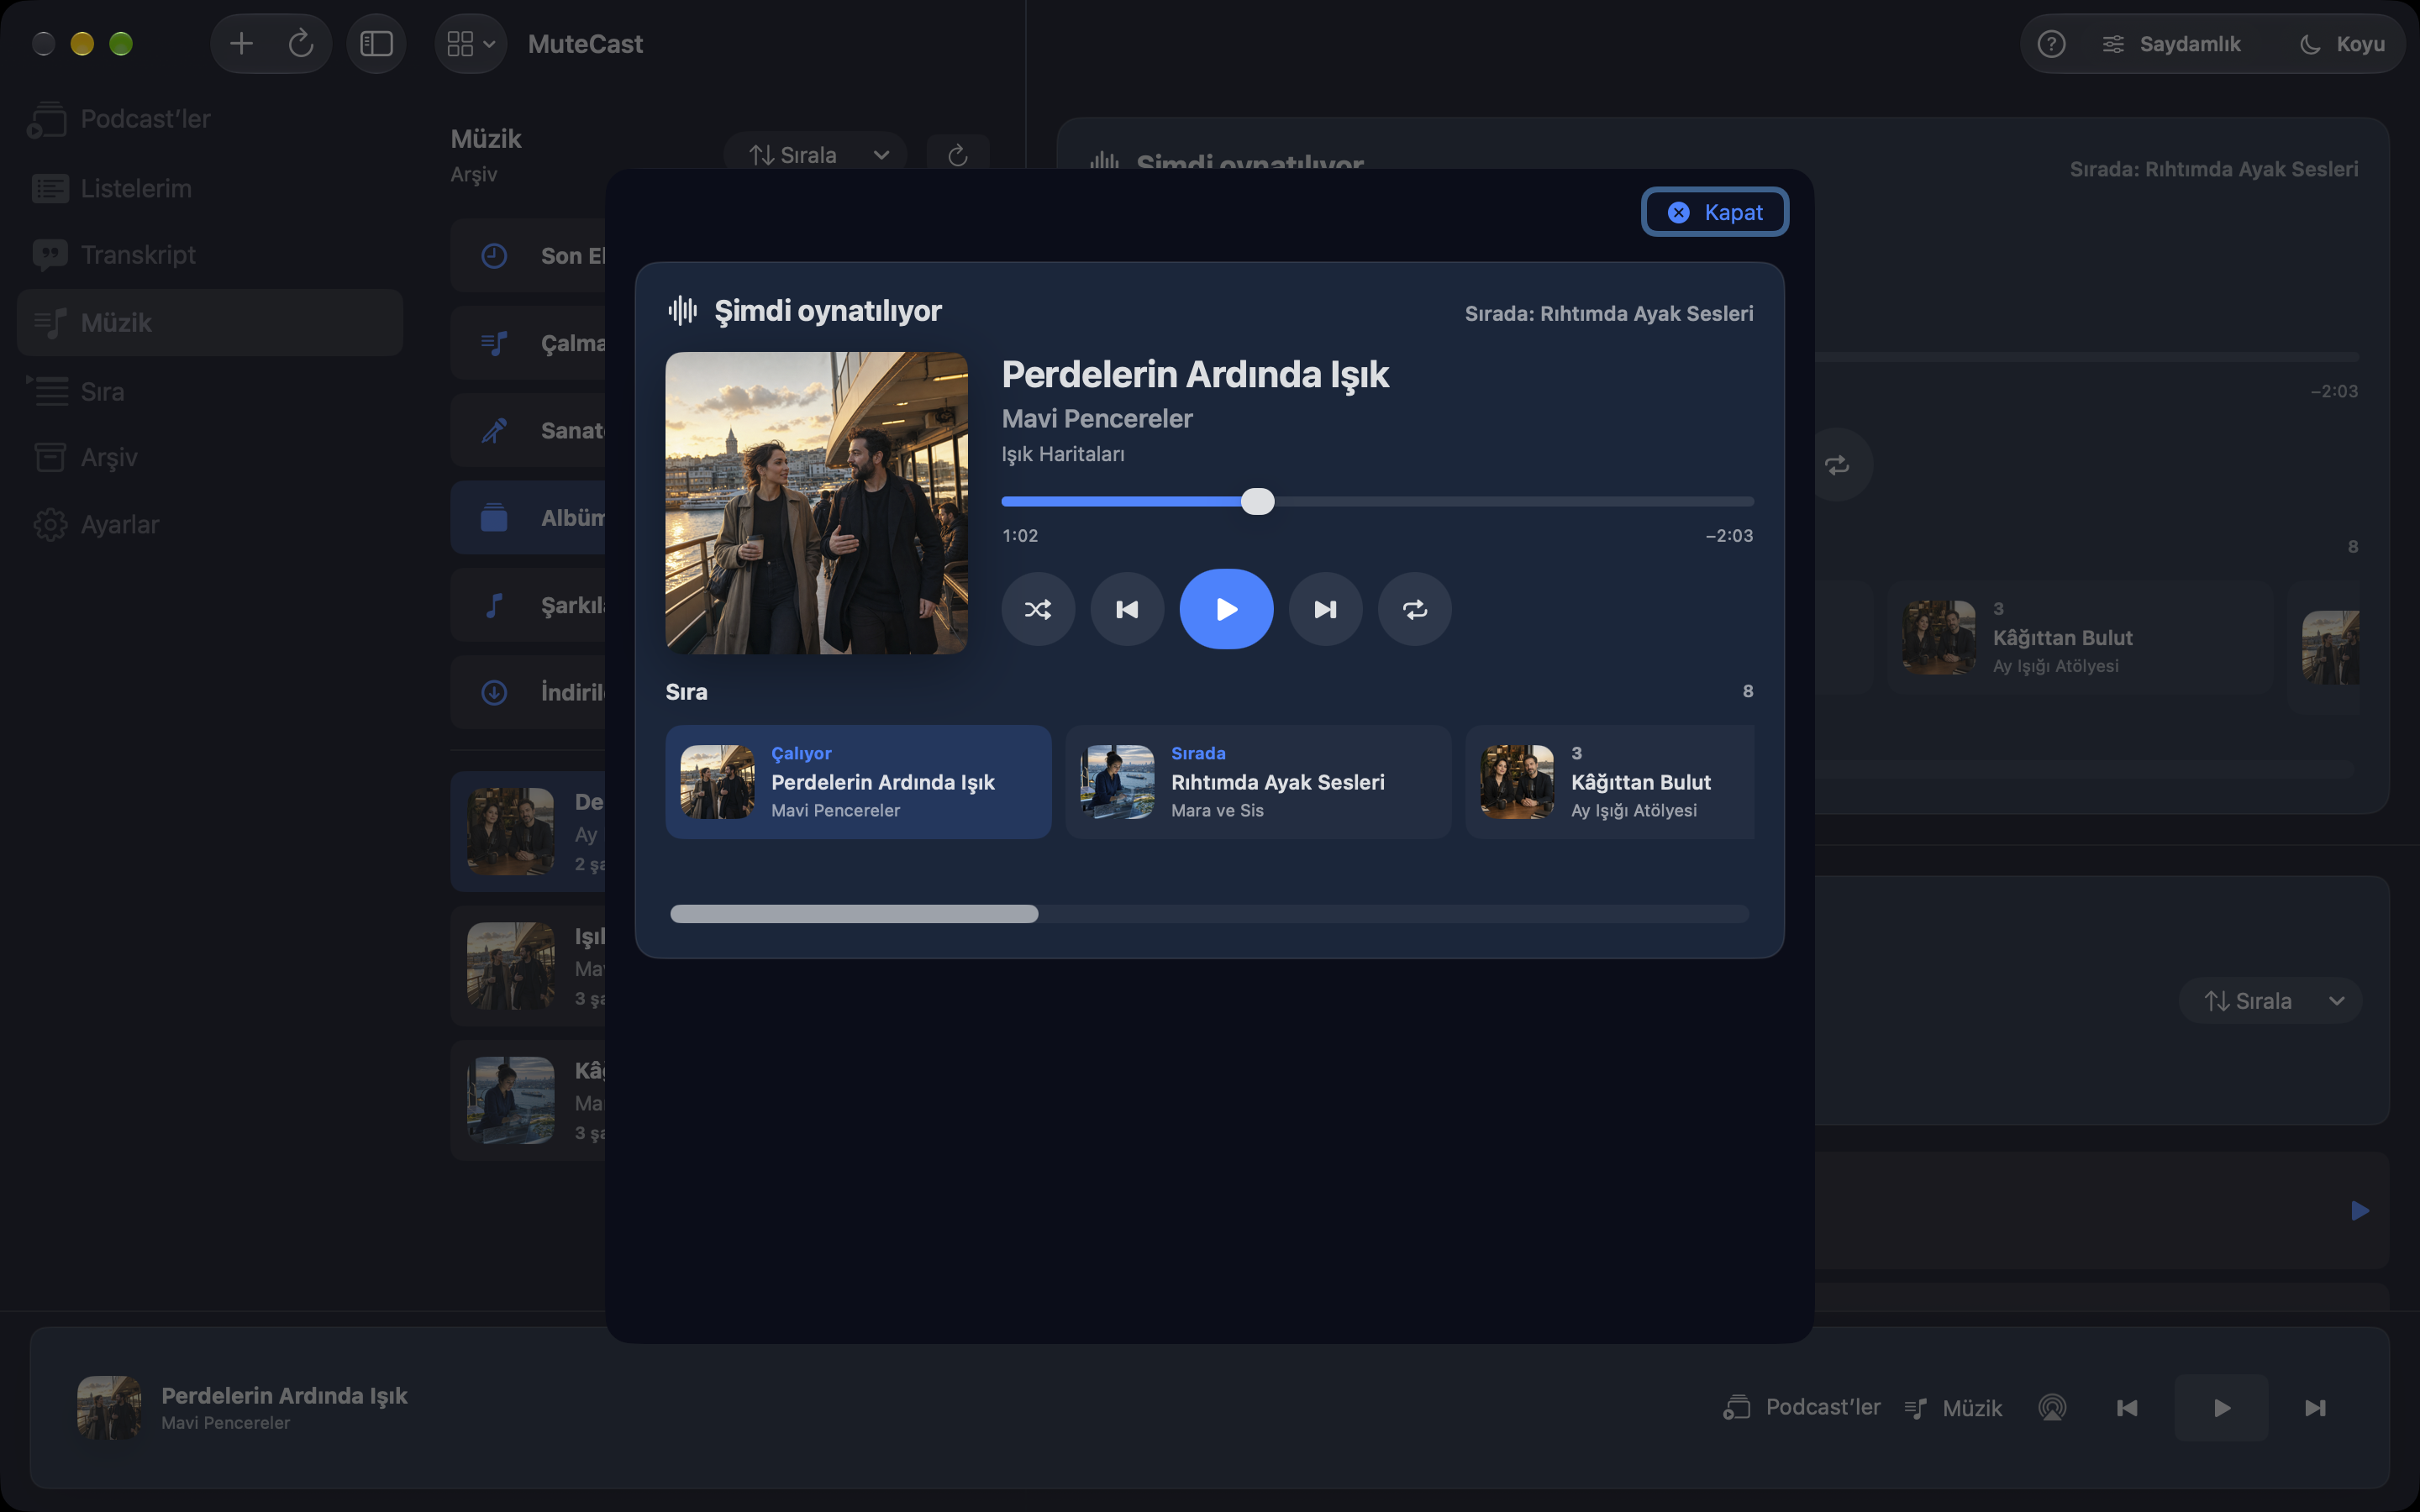Select Kâğıttan Bulut card in the dialog queue
Viewport: 2420px width, 1512px height.
tap(1610, 782)
